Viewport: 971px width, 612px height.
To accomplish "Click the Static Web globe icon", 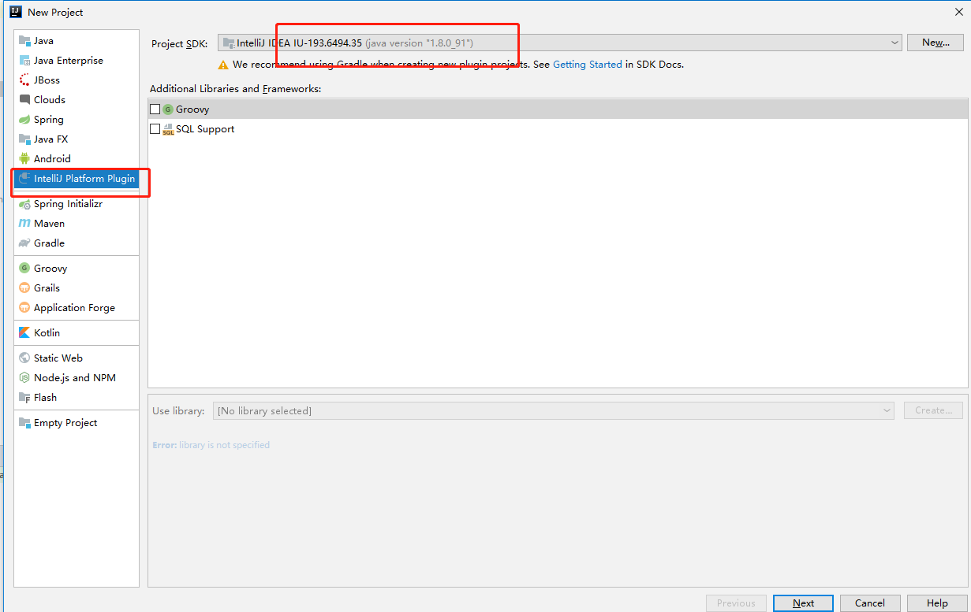I will coord(24,358).
